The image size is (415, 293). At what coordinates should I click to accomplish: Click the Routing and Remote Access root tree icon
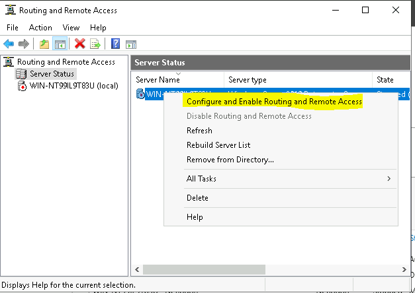click(9, 62)
